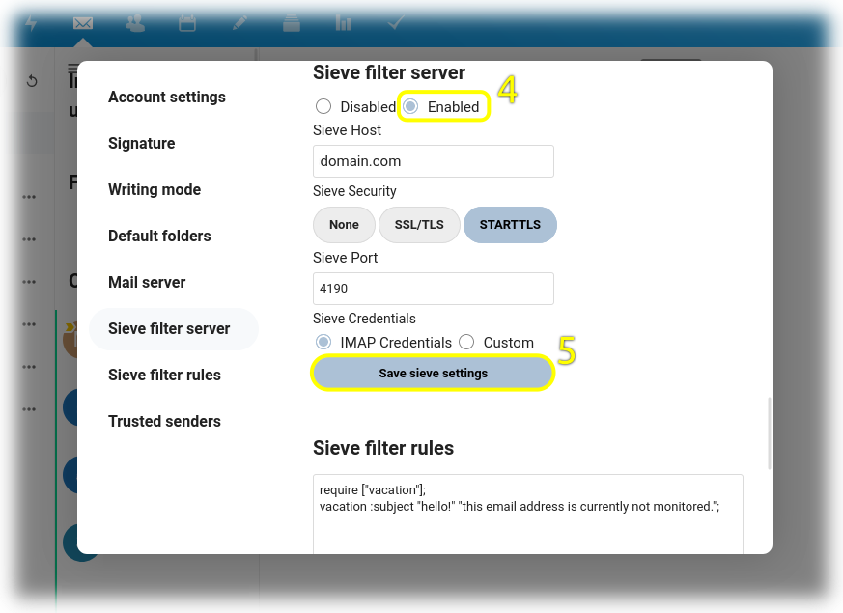The image size is (843, 613).
Task: Open the Sieve filter rules section
Action: pos(164,375)
